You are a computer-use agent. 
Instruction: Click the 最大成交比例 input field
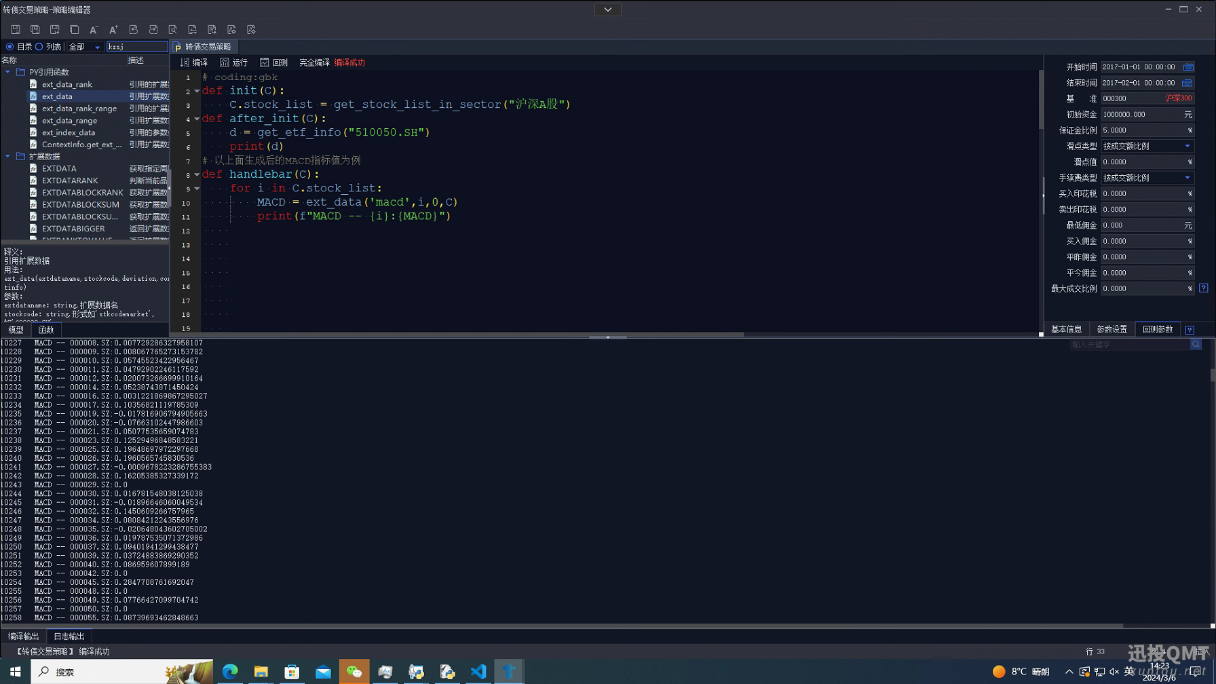[1147, 288]
